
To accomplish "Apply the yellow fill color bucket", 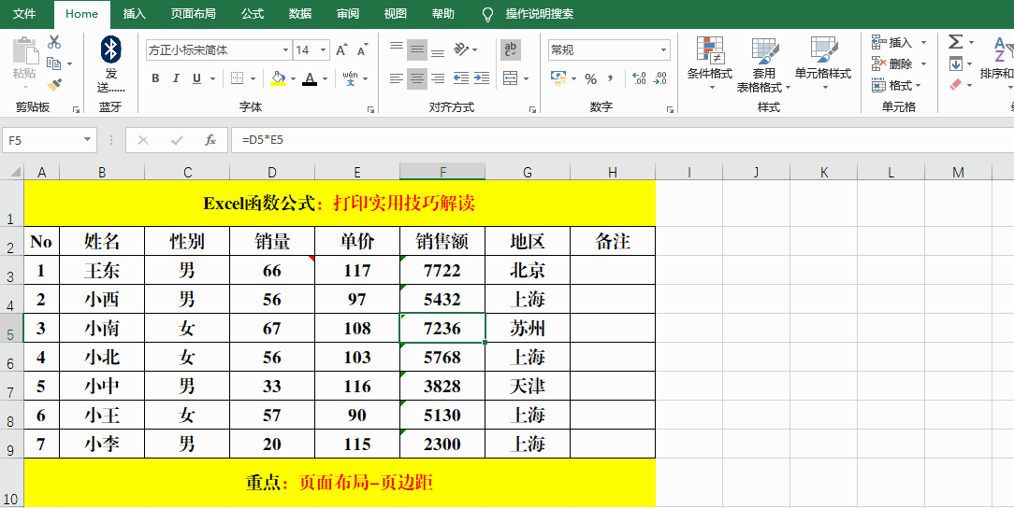I will coord(278,78).
